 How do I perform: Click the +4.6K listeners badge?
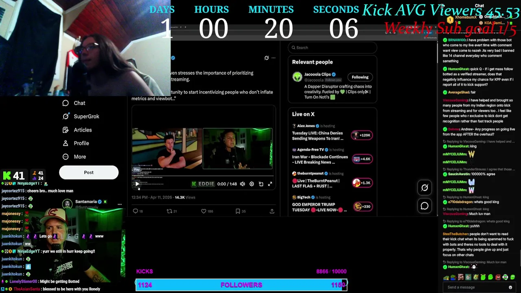pos(361,159)
